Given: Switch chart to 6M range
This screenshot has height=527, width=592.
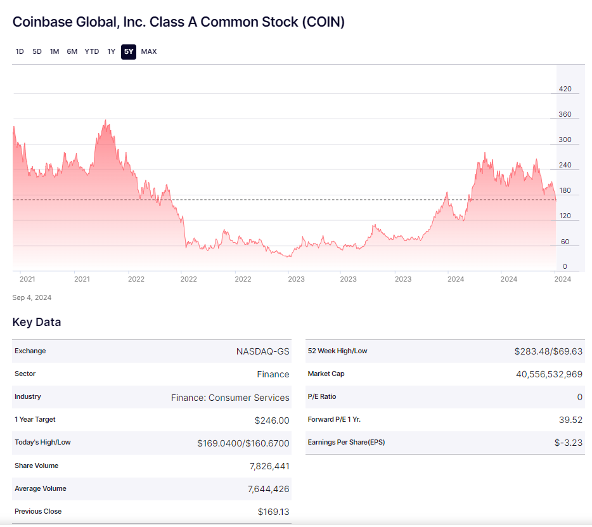Looking at the screenshot, I should (x=72, y=51).
